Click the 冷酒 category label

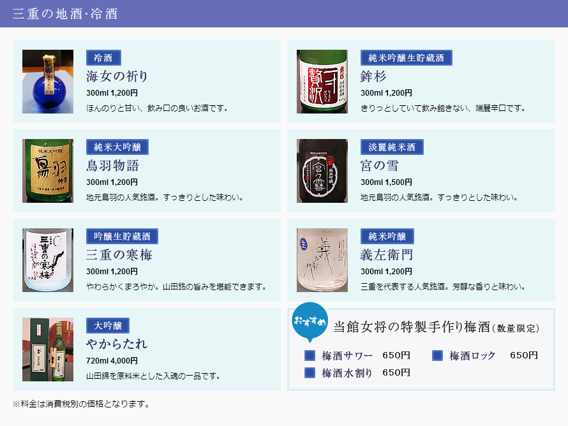tap(103, 58)
